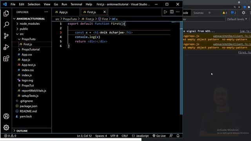Open the Help menu

pyautogui.click(x=89, y=4)
